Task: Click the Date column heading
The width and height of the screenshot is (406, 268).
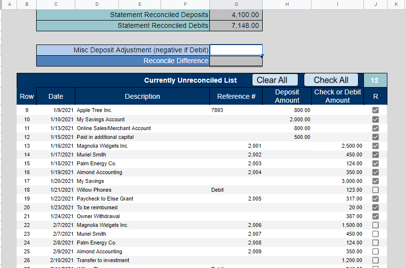Action: 56,96
